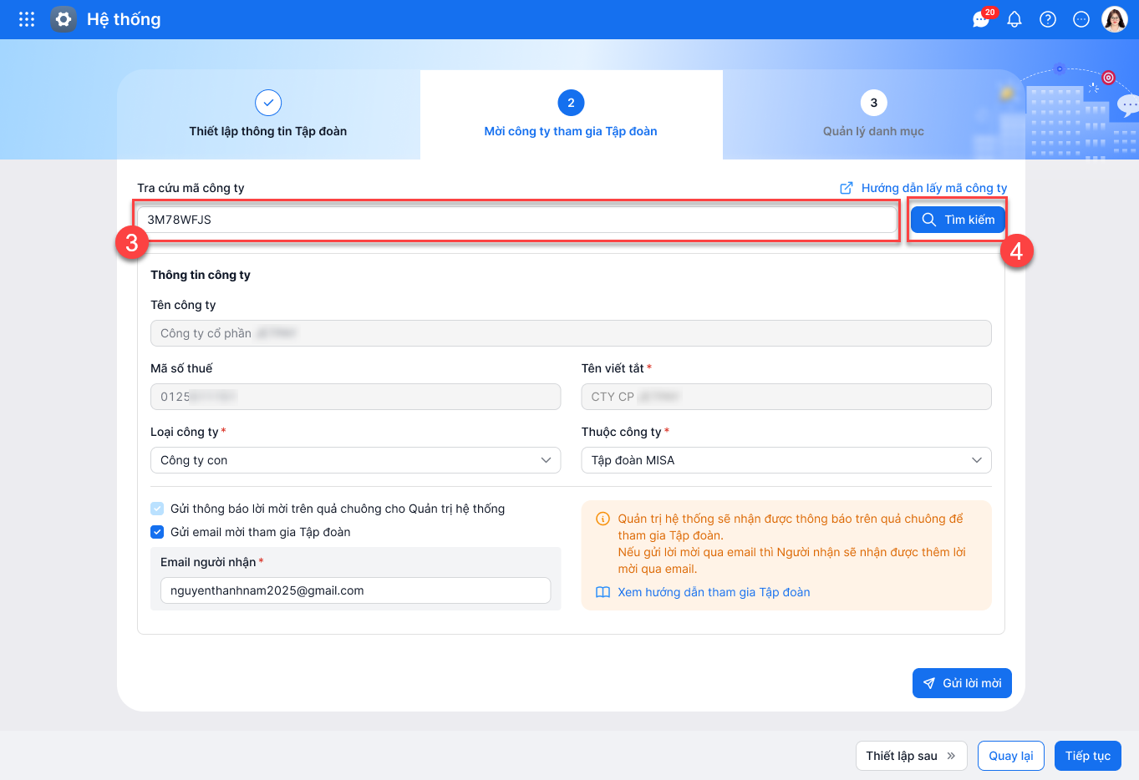Click the info icon in the orange notice

(603, 519)
